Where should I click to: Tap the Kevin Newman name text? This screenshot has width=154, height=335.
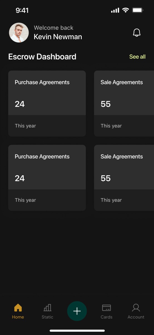(x=58, y=37)
